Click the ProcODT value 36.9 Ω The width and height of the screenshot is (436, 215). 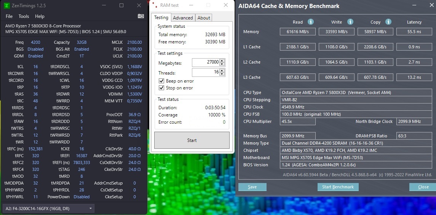pos(134,115)
